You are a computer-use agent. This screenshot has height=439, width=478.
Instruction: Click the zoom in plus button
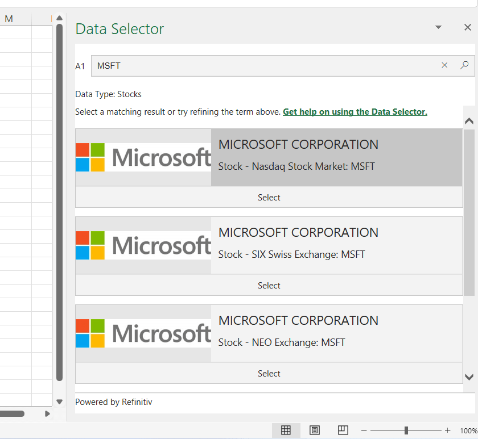(x=447, y=430)
